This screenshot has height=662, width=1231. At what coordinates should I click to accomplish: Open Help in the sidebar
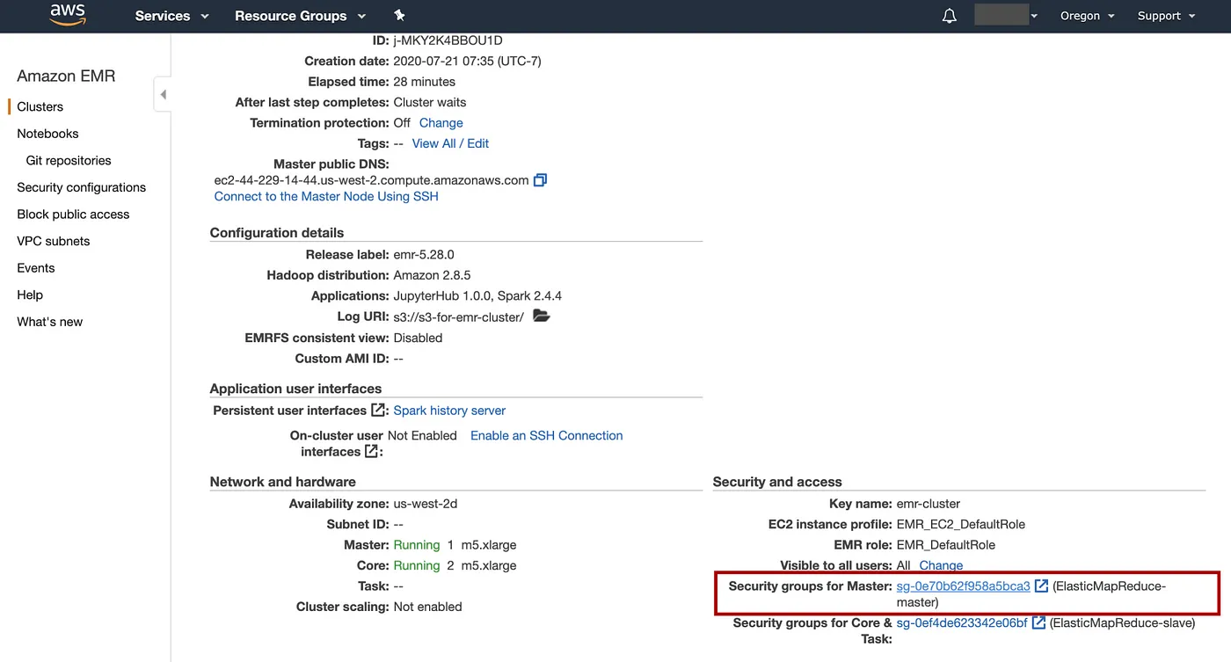pyautogui.click(x=30, y=295)
